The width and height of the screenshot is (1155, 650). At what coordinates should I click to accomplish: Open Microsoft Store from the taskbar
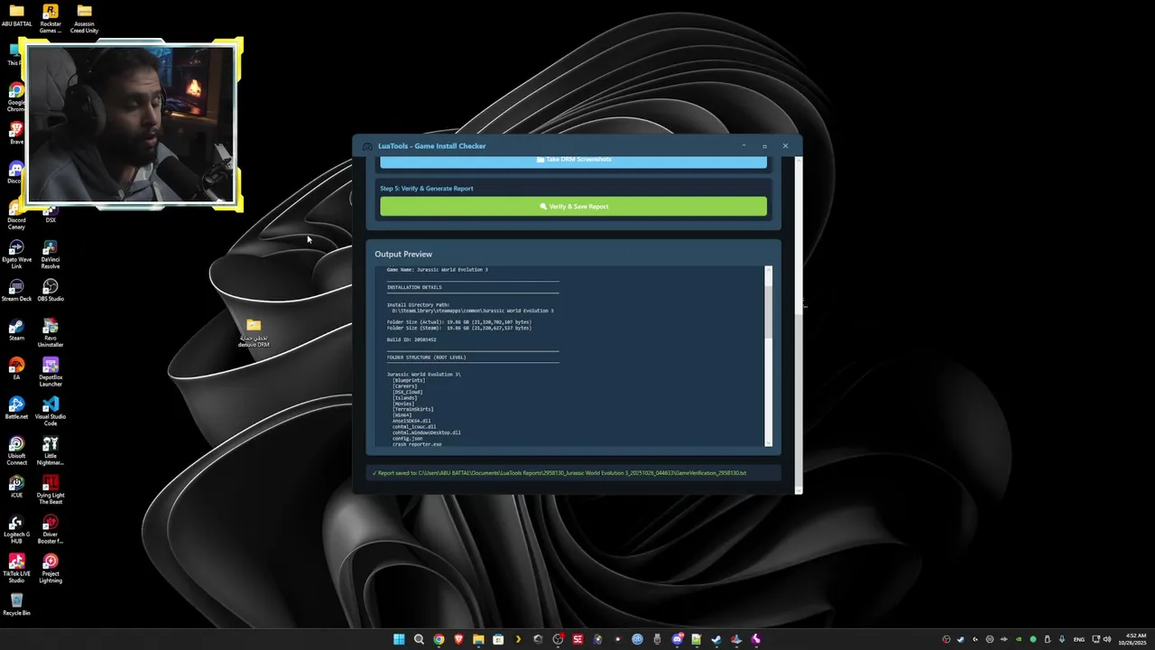(498, 639)
